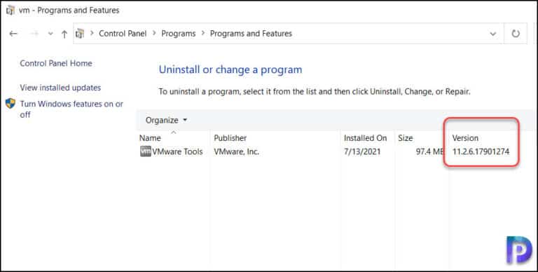
Task: Click Programs and Features breadcrumb
Action: [x=251, y=34]
